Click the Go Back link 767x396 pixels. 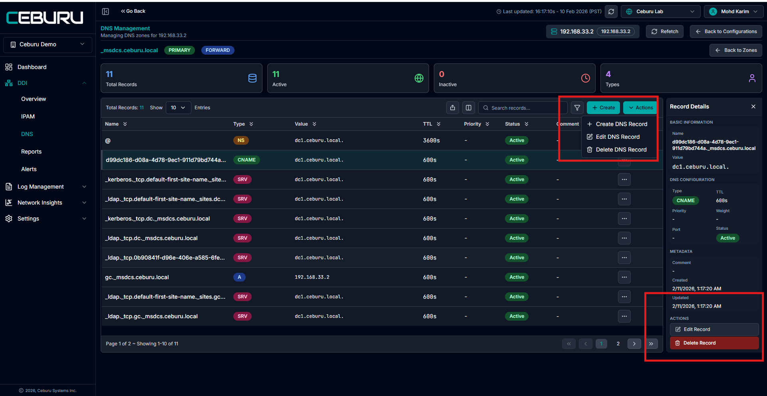point(133,11)
